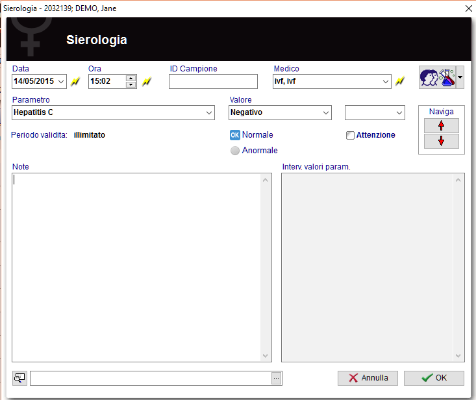The width and height of the screenshot is (476, 400).
Task: Navigate up with the red up arrow
Action: 442,125
